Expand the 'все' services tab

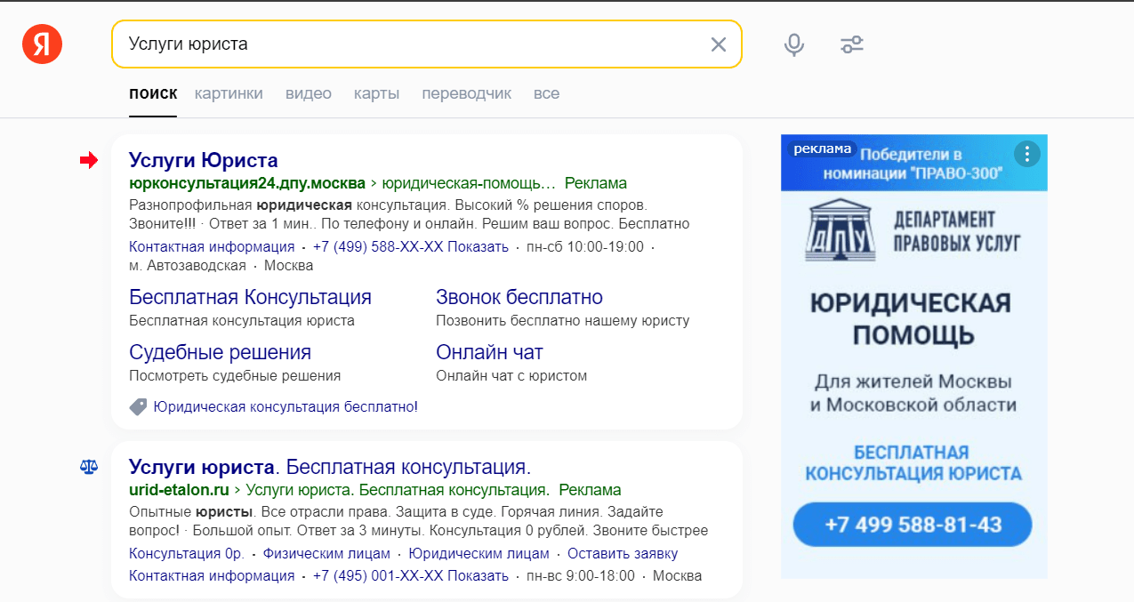pos(546,93)
